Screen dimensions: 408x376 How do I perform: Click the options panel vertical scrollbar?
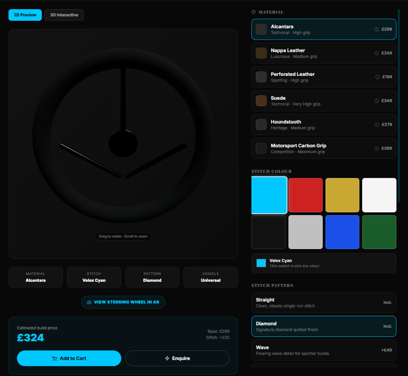[398, 106]
